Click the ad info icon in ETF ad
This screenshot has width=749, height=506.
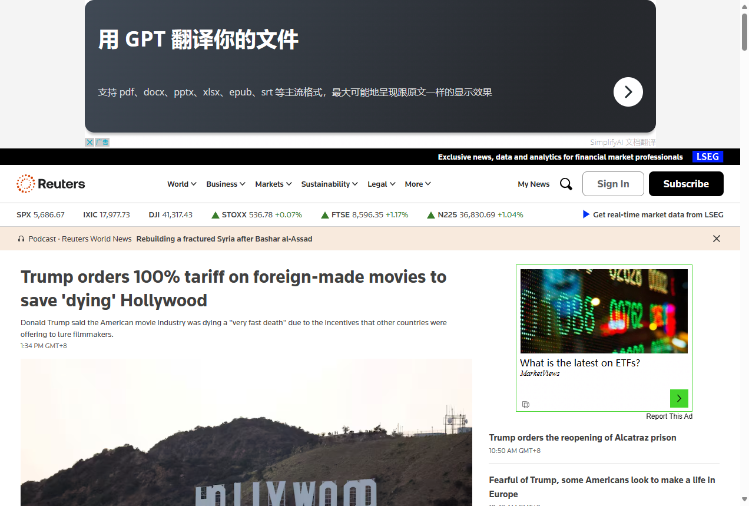(526, 405)
